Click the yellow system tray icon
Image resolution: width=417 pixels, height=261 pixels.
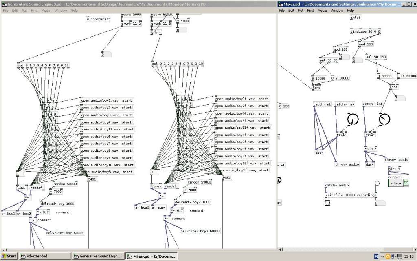point(388,256)
